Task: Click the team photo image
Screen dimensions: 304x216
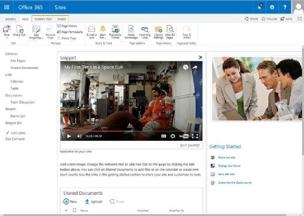Action: [x=257, y=89]
